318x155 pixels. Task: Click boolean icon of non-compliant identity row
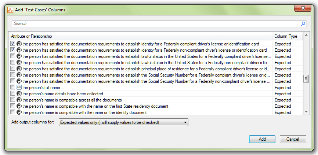pos(19,50)
